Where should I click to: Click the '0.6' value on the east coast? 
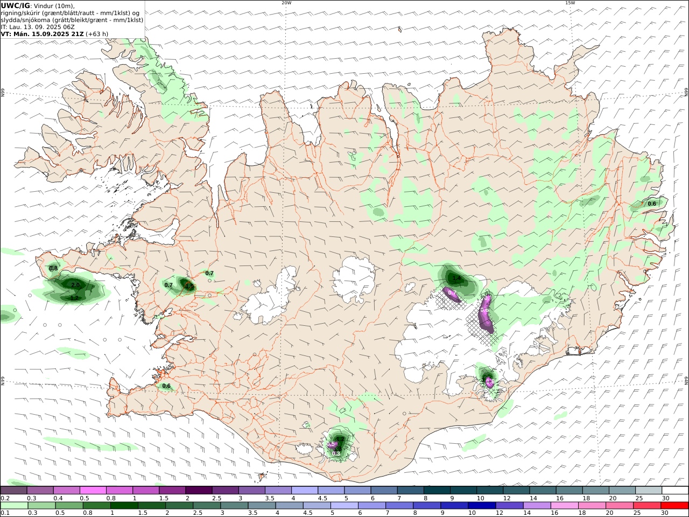(x=652, y=204)
